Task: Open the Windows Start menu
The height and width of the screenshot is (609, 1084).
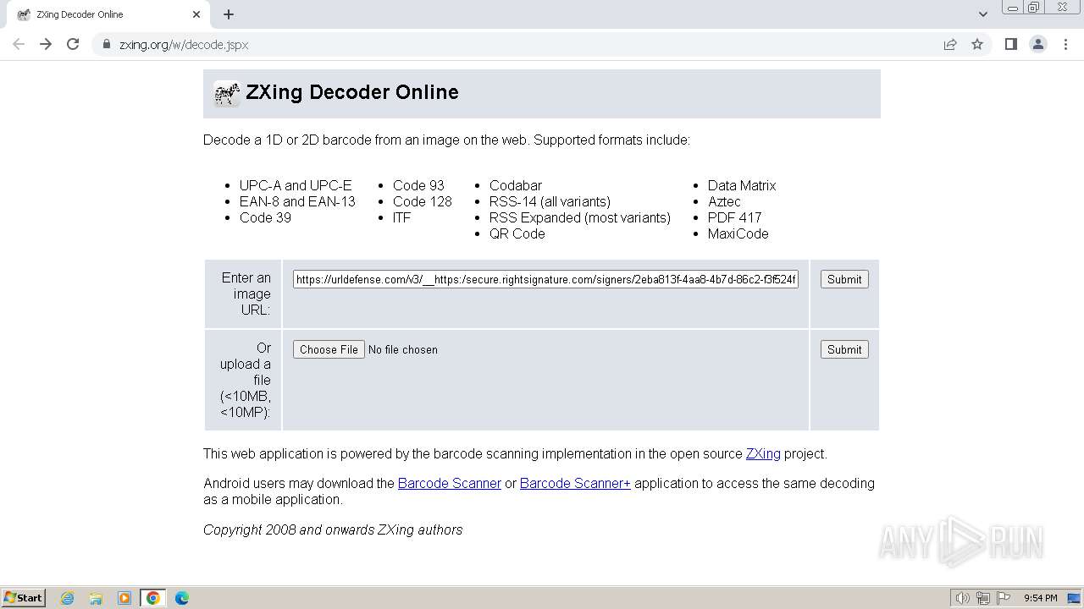Action: 23,597
